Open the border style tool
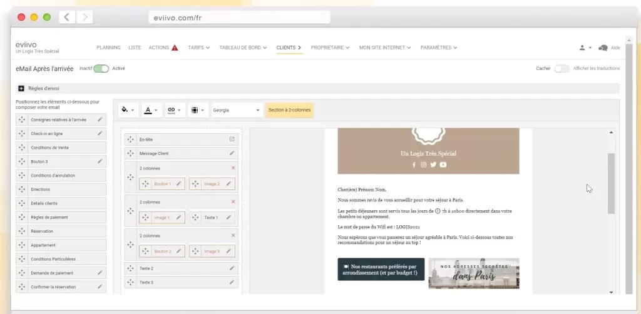The height and width of the screenshot is (314, 641). pyautogui.click(x=198, y=110)
